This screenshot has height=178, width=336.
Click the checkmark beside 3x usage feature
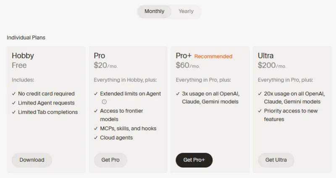point(178,94)
